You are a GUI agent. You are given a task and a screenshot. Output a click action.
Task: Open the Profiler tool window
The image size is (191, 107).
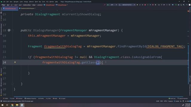(41, 98)
